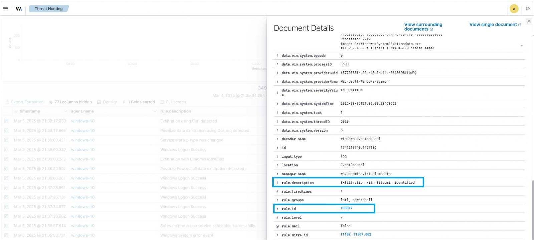Open View surrounding documents link
This screenshot has width=534, height=240.
423,27
